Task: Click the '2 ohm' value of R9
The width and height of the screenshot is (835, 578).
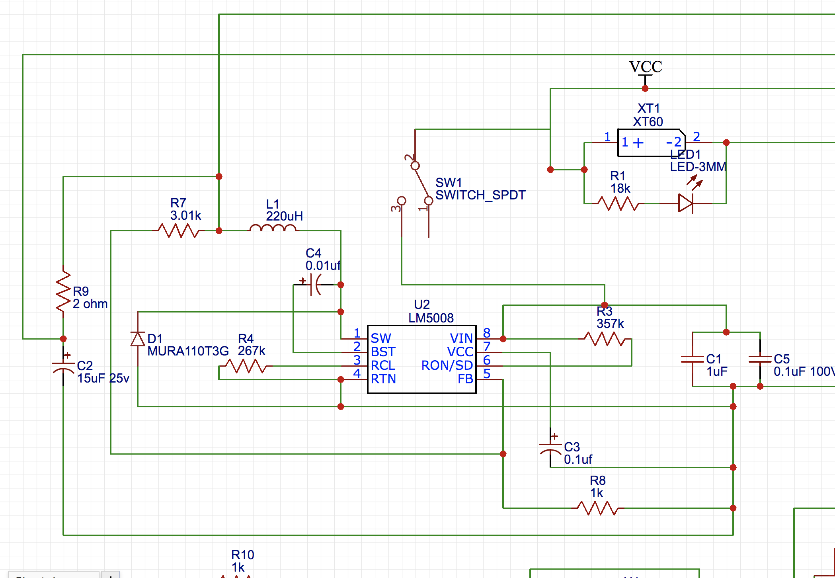Action: [x=90, y=304]
